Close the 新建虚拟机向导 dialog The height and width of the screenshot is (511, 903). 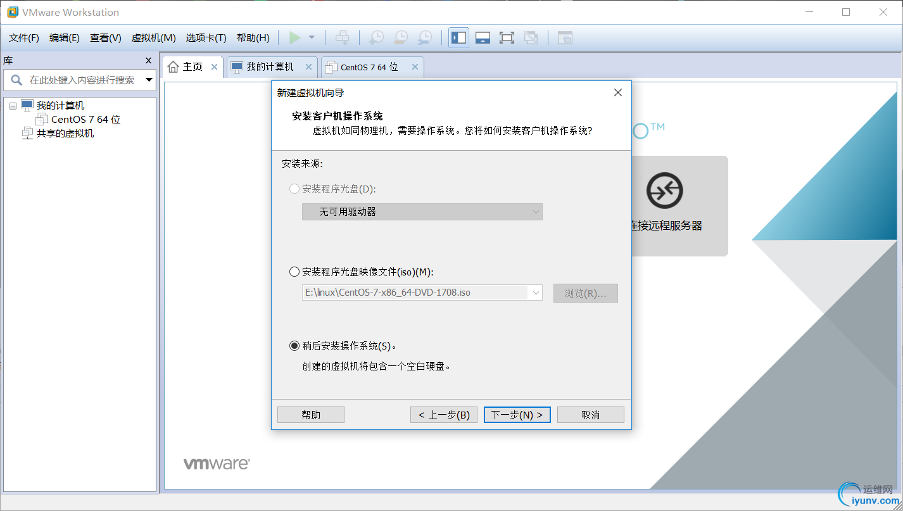click(618, 92)
